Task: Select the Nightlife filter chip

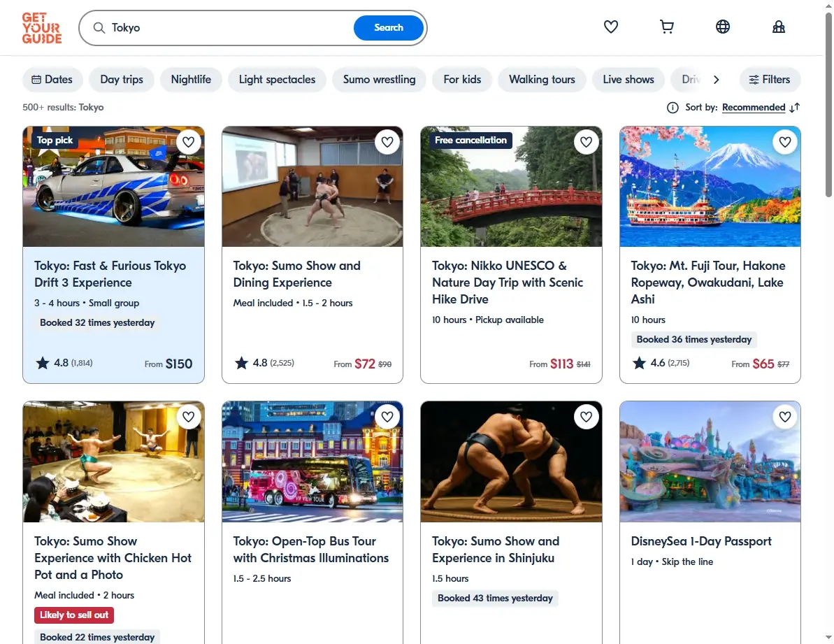Action: pos(191,80)
